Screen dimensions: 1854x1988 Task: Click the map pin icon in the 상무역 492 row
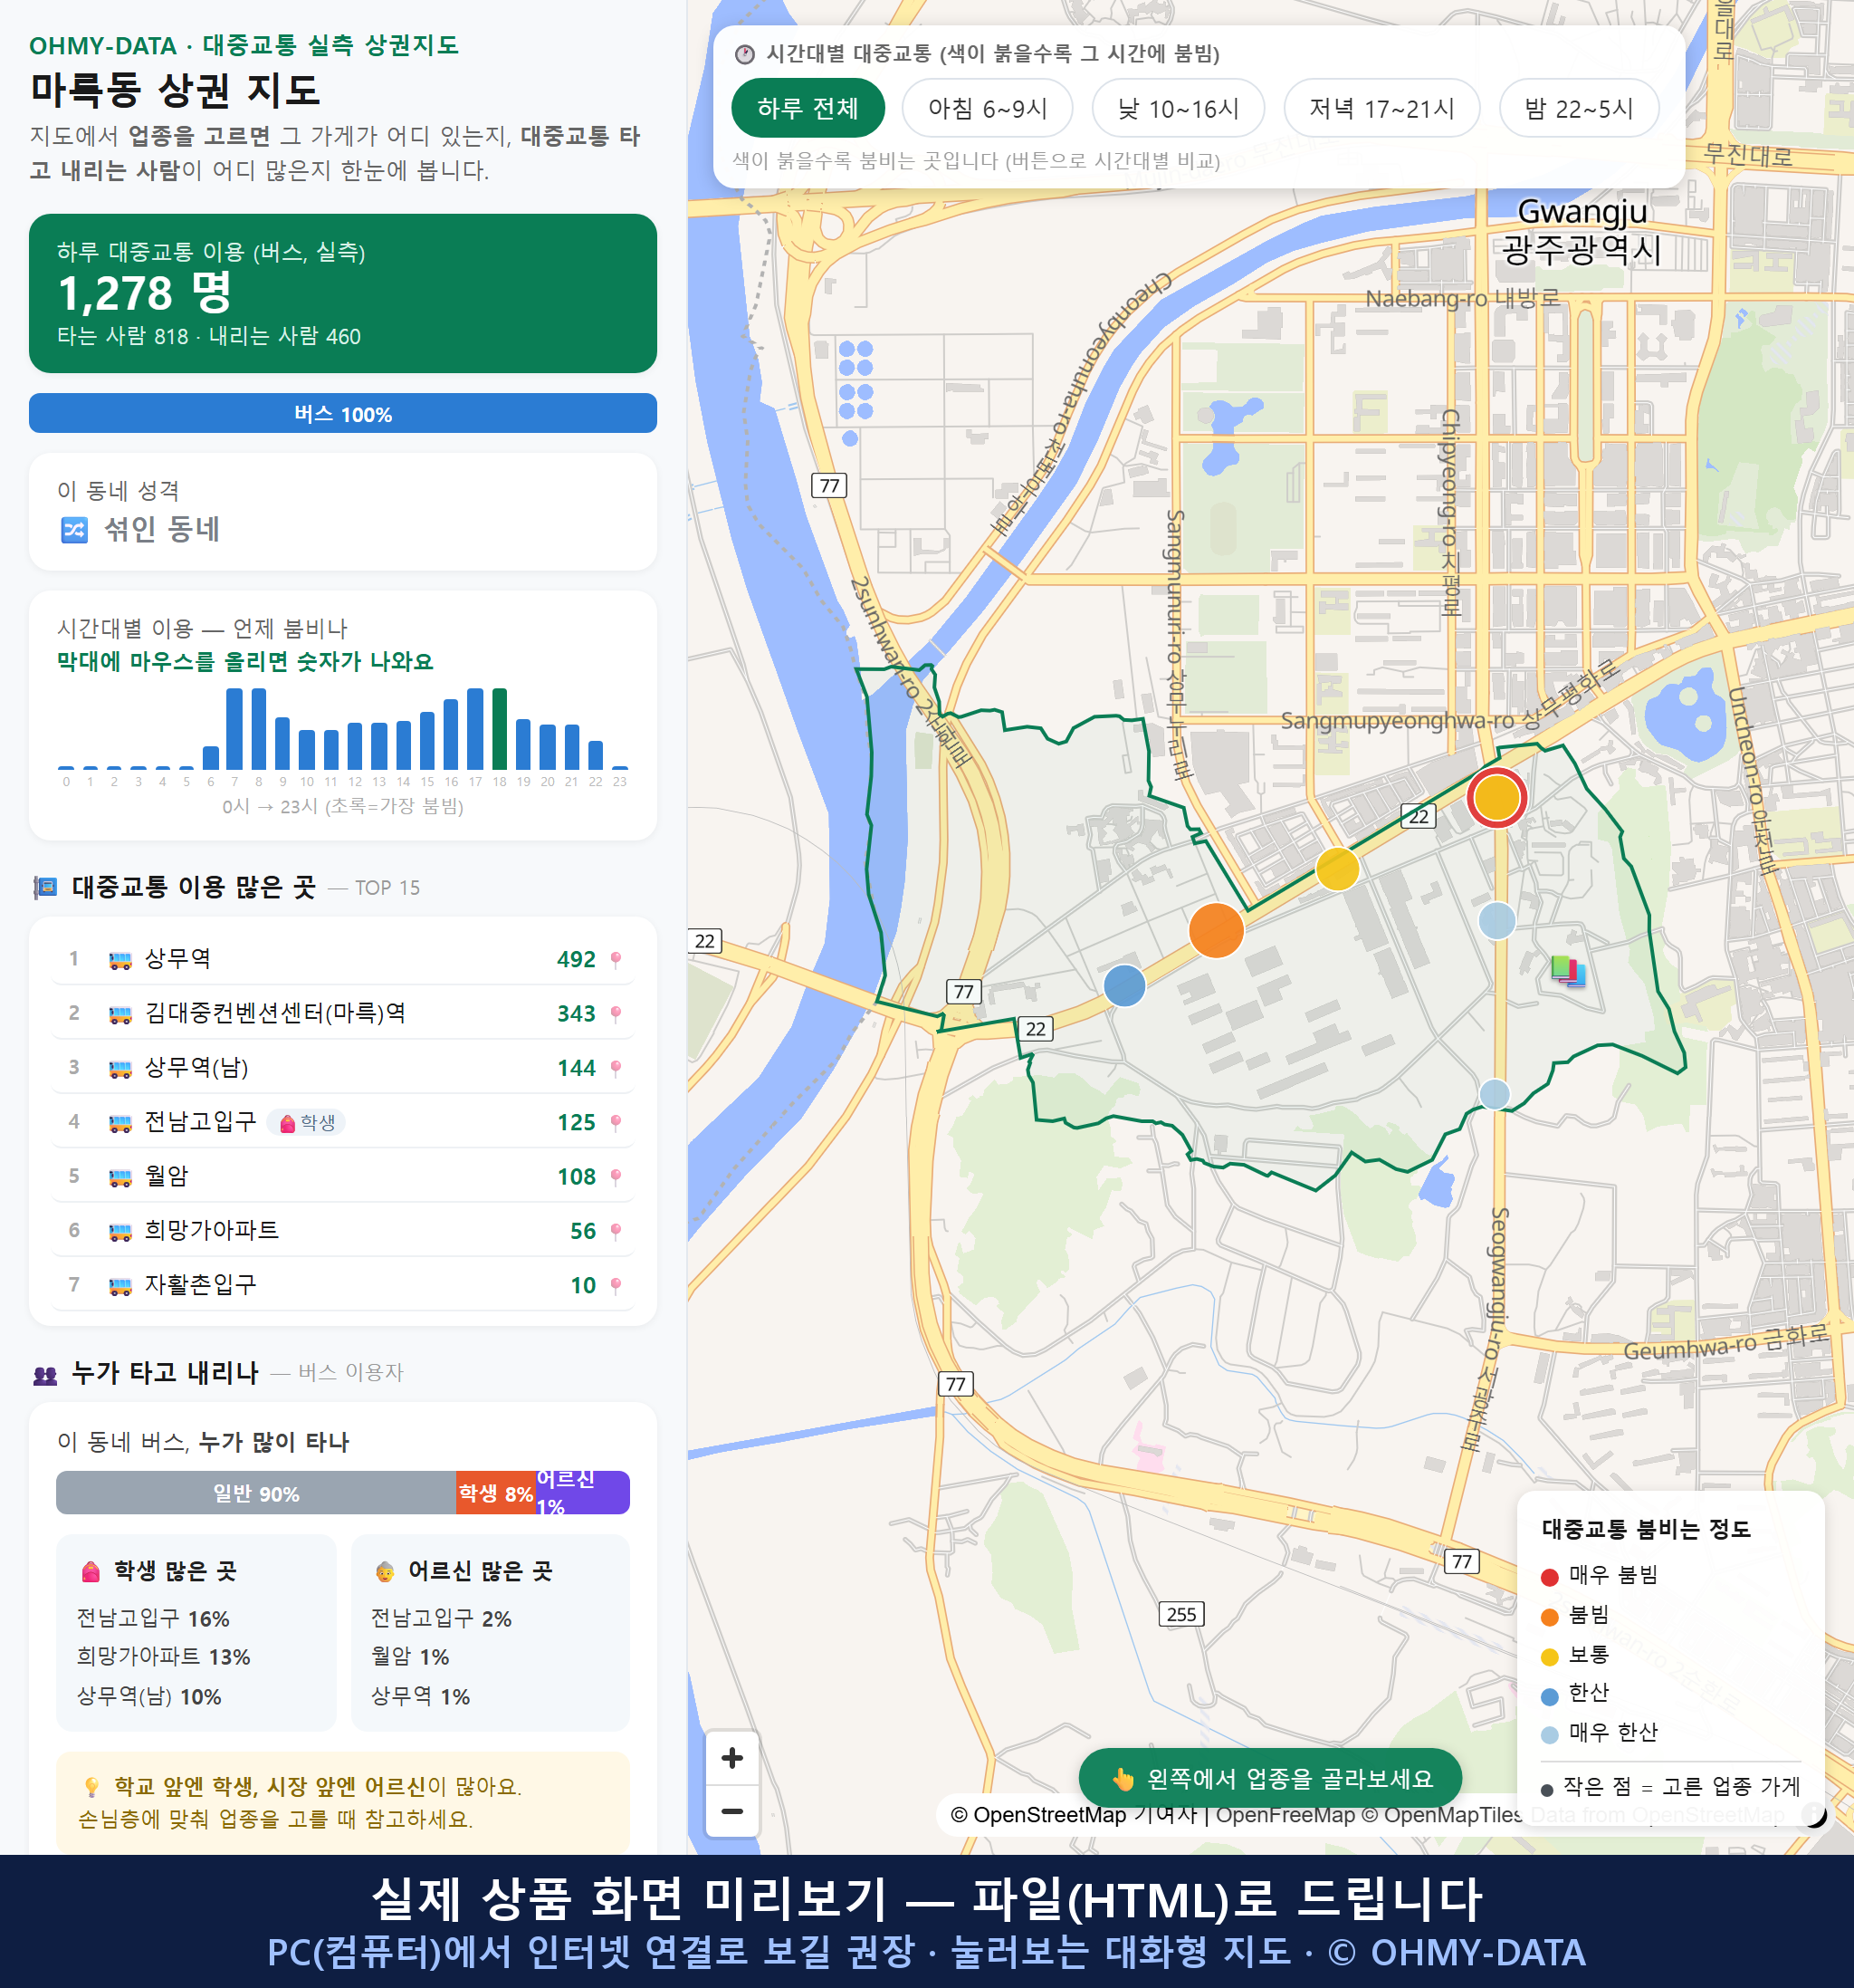(x=616, y=960)
